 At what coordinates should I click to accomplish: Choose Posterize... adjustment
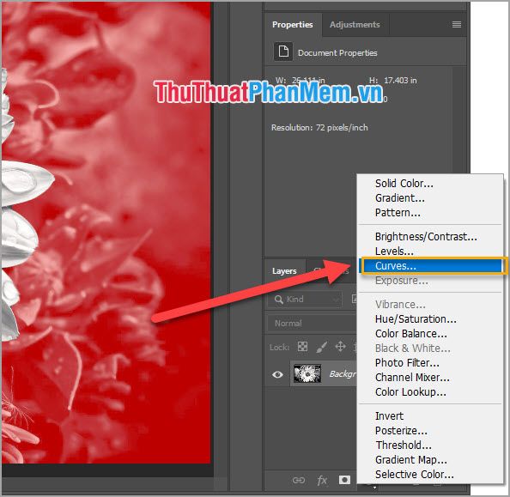pos(401,431)
